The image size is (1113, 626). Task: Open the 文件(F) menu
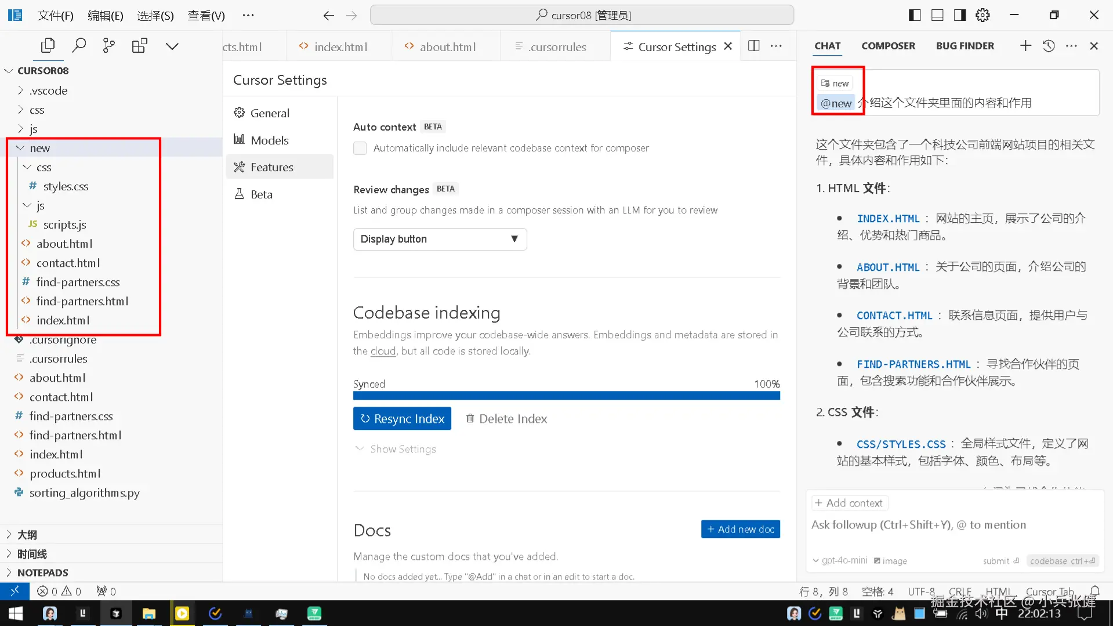coord(56,16)
